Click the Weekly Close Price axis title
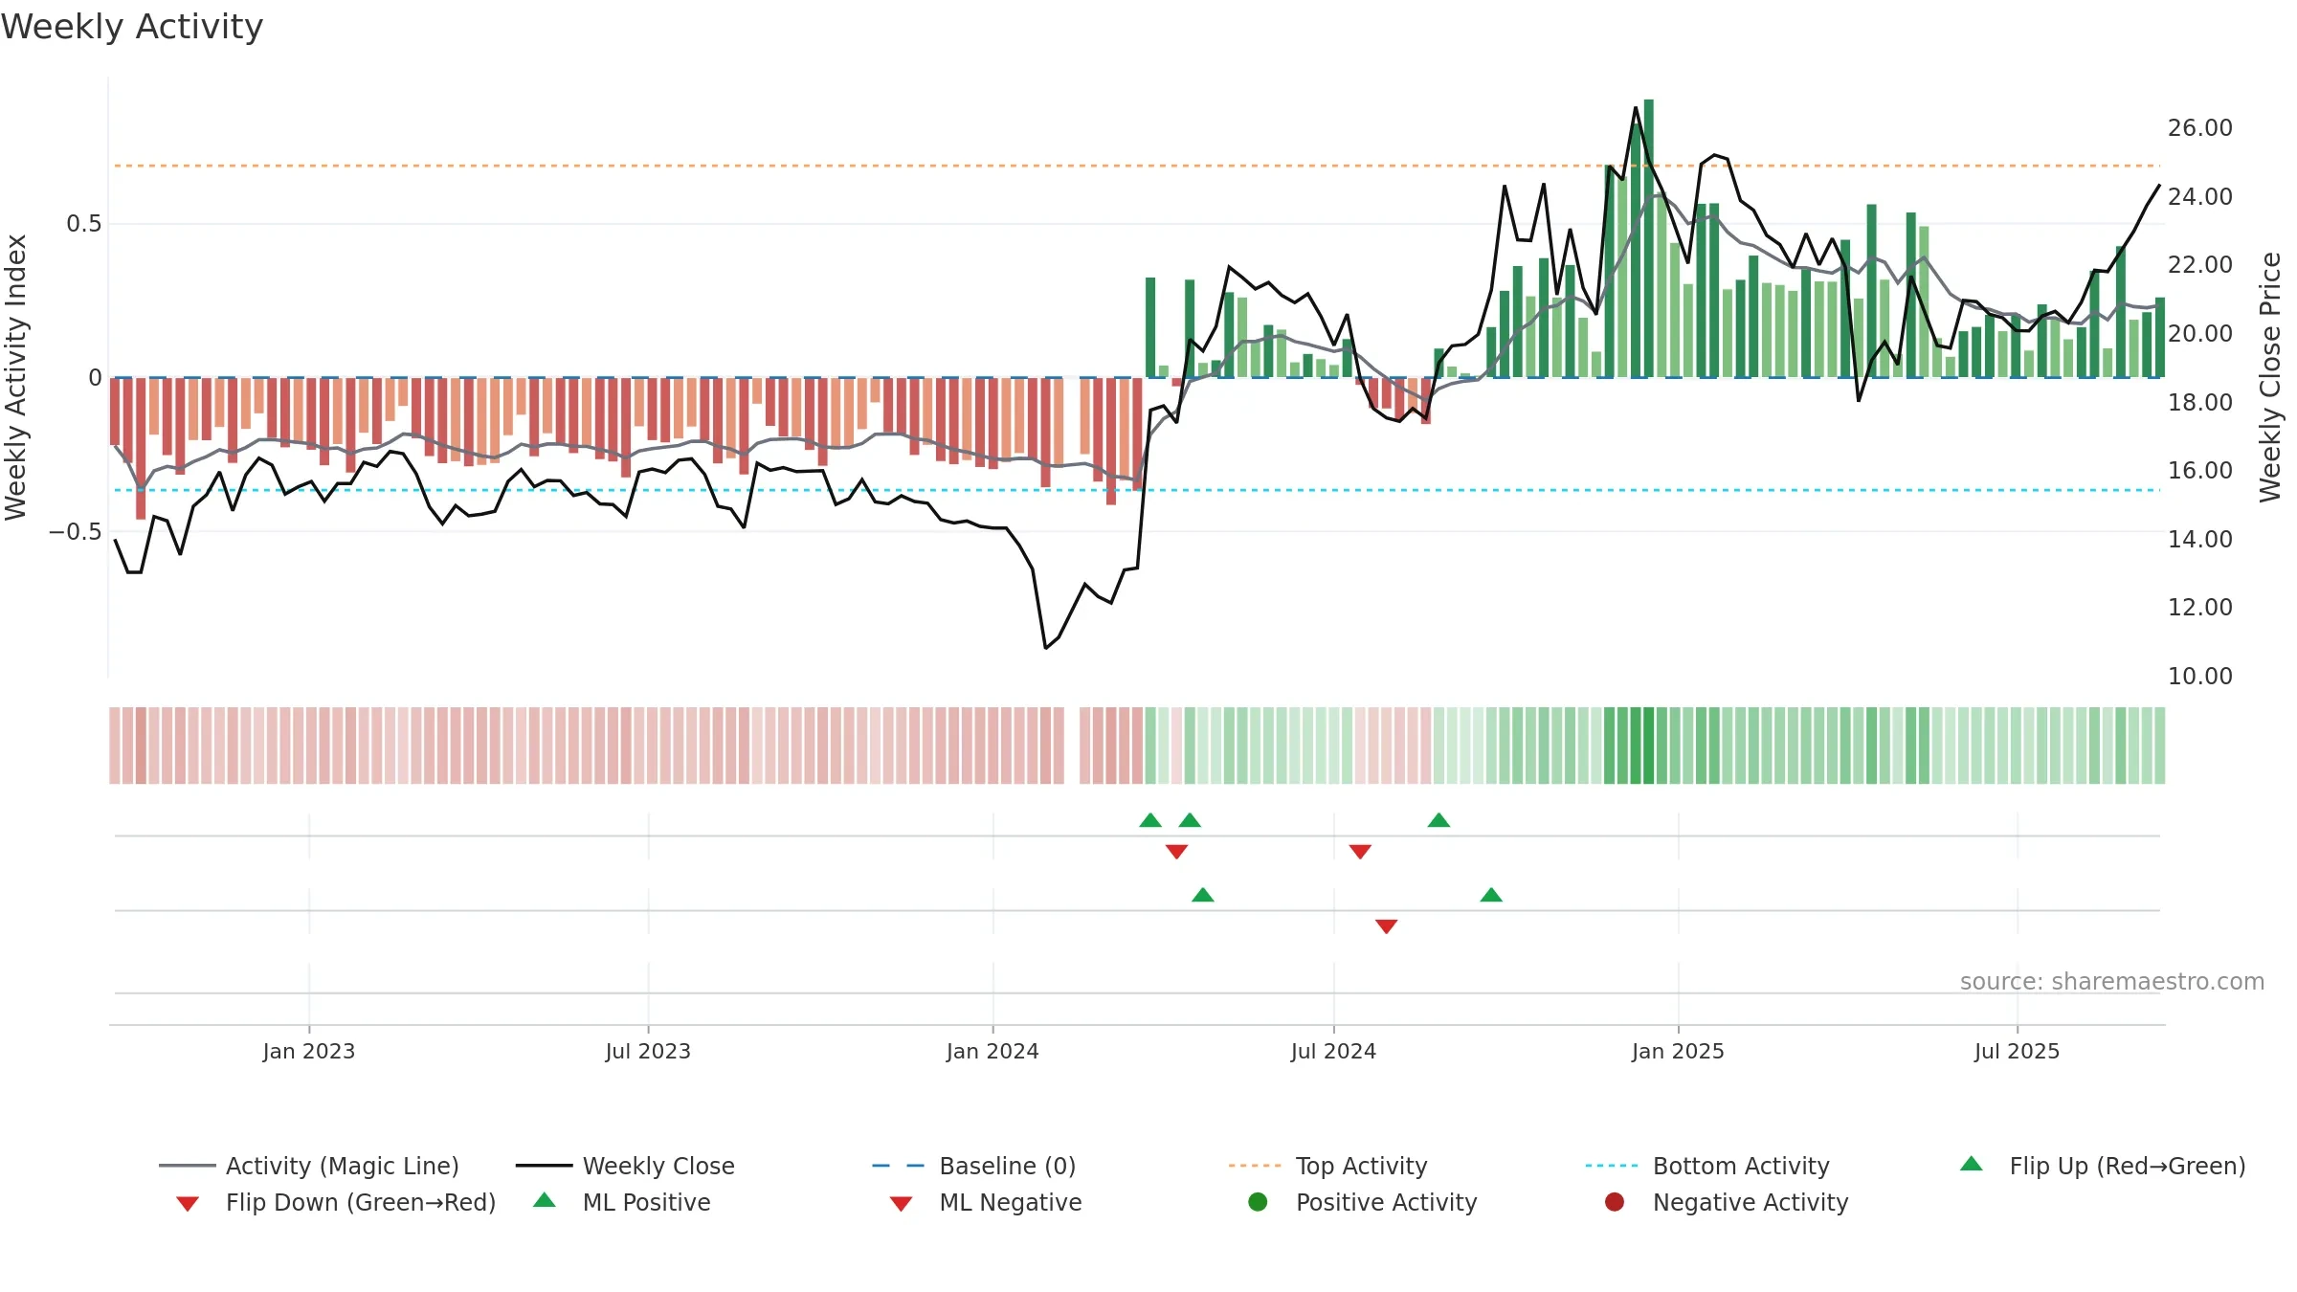Image resolution: width=2297 pixels, height=1292 pixels. click(2270, 378)
